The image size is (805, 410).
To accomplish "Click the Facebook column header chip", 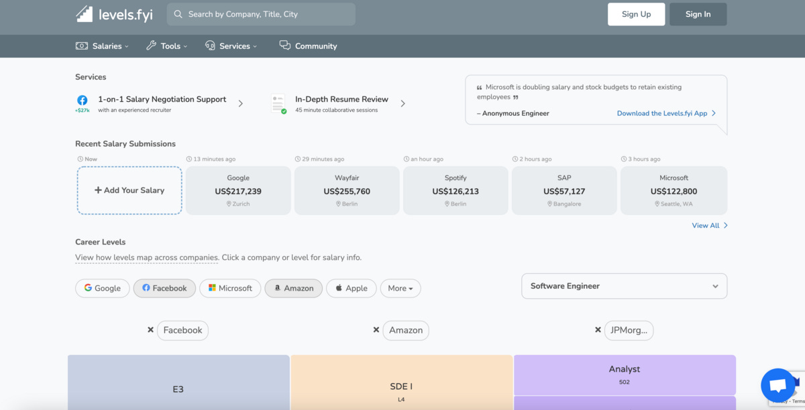I will 182,330.
